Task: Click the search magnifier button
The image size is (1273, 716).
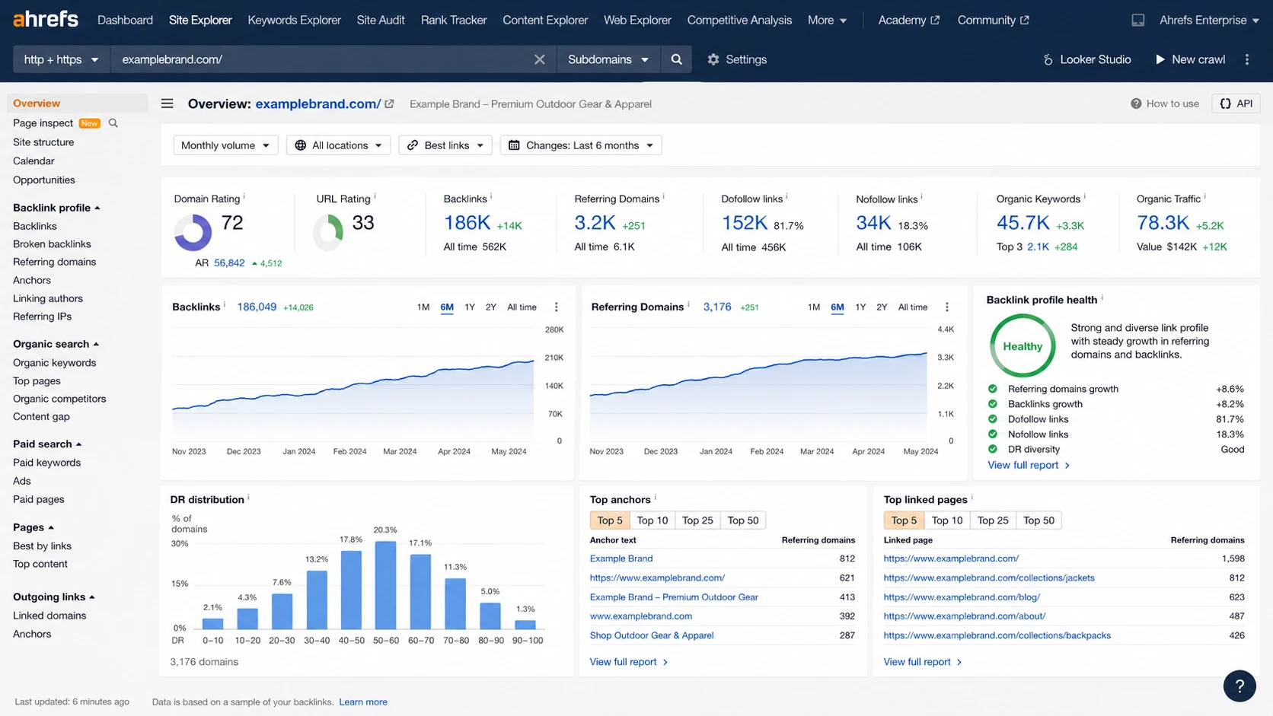Action: (x=676, y=59)
